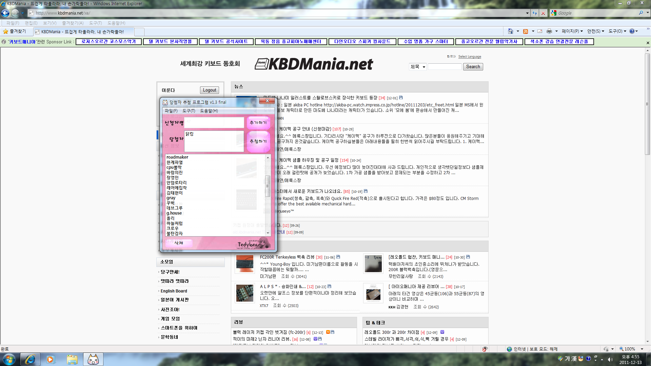Click the volume speaker tray icon
The width and height of the screenshot is (651, 366).
(x=610, y=359)
